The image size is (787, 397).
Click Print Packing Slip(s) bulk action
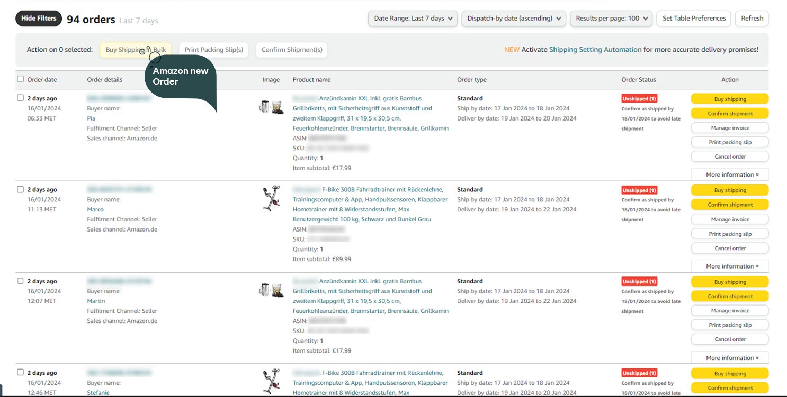pos(213,50)
